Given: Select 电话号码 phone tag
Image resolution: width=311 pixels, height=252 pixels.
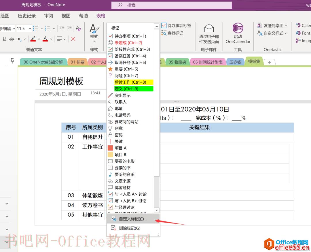Looking at the screenshot, I should click(x=130, y=115).
